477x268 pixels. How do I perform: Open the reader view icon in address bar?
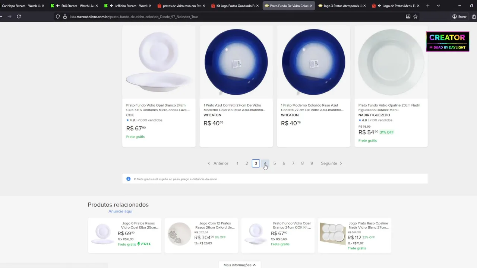click(408, 16)
